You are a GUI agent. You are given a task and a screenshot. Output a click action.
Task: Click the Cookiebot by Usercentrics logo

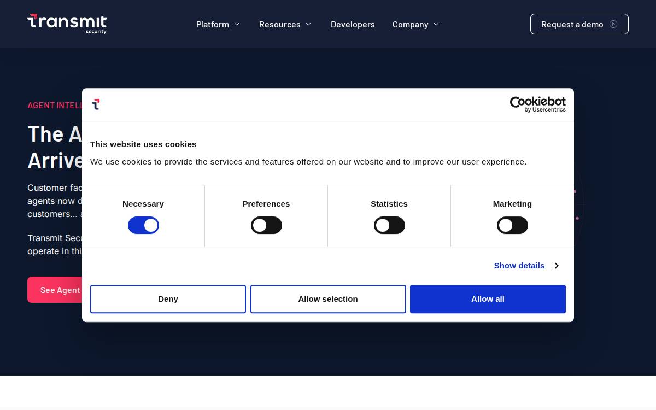538,104
